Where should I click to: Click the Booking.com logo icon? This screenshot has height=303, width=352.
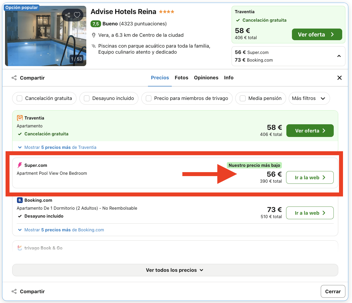[20, 200]
